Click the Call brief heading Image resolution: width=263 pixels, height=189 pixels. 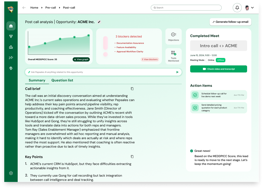(x=33, y=89)
